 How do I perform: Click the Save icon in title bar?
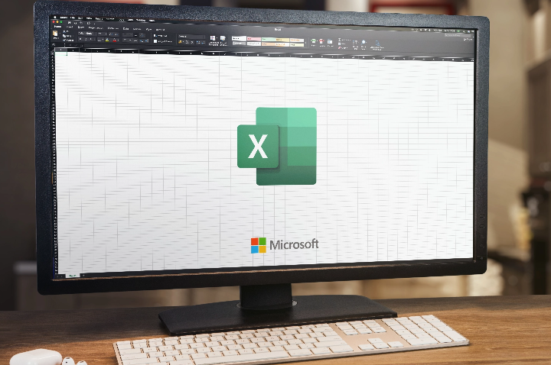(x=69, y=22)
